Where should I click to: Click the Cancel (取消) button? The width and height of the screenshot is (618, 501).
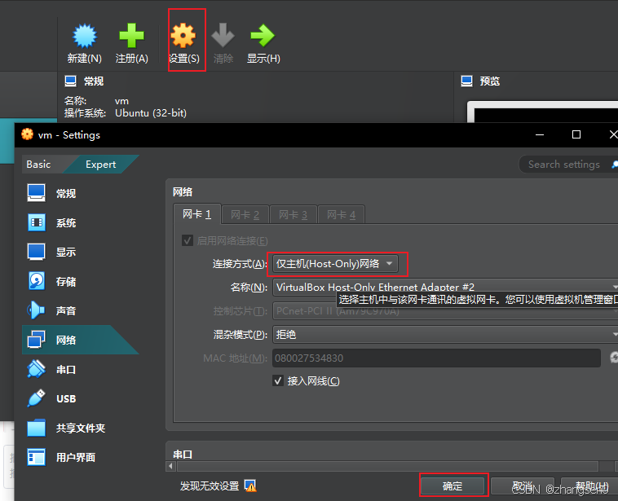[x=523, y=486]
